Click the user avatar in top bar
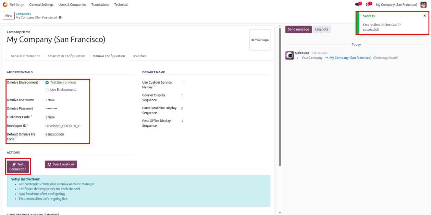Image resolution: width=431 pixels, height=215 pixels. [423, 5]
